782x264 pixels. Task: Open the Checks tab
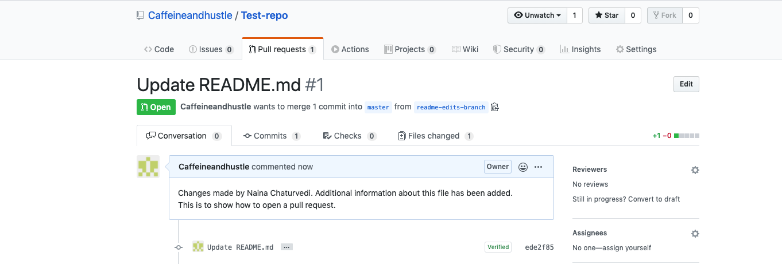pyautogui.click(x=350, y=136)
